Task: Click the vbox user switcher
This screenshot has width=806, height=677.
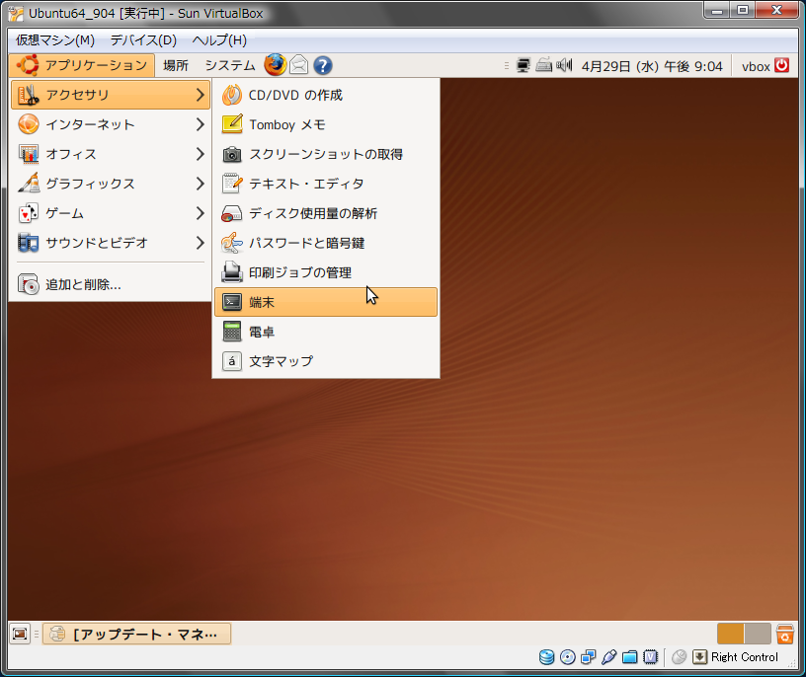Action: pyautogui.click(x=756, y=66)
